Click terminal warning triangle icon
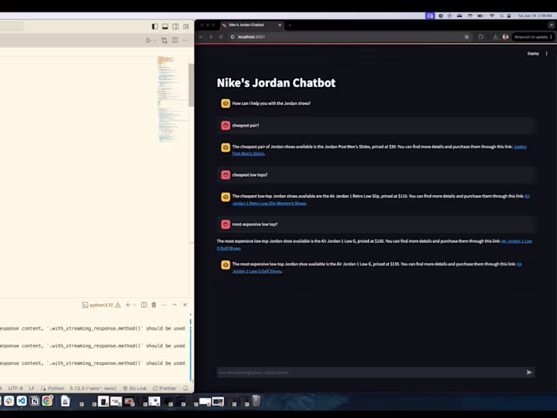The height and width of the screenshot is (418, 557). [118, 305]
